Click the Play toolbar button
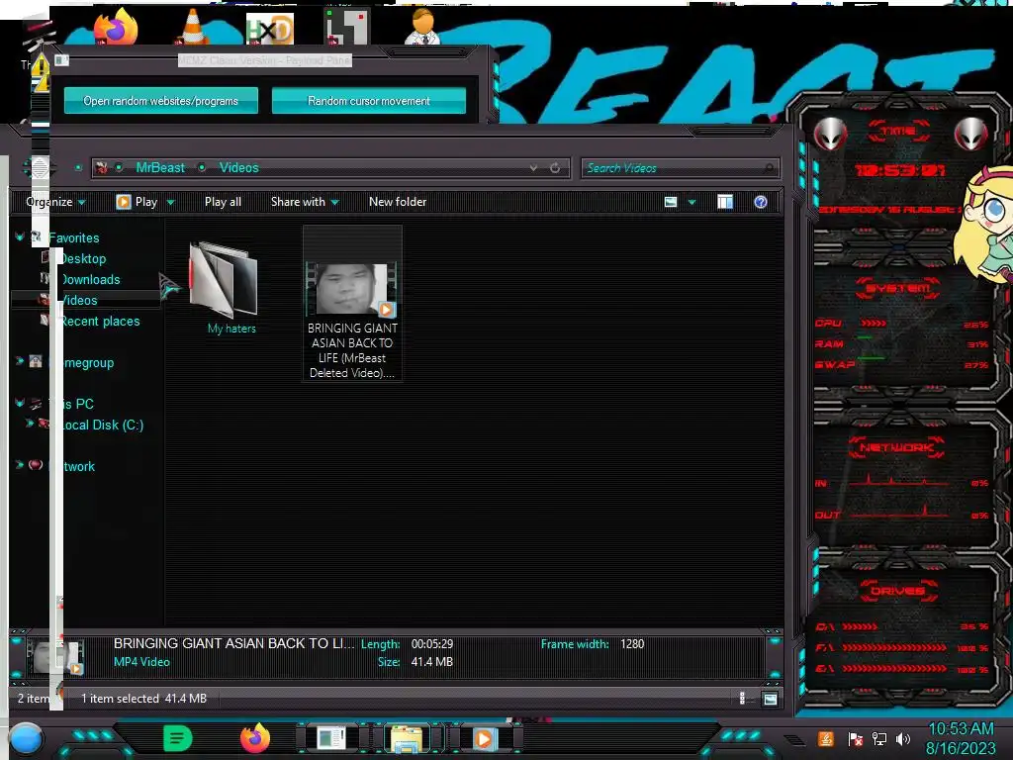Image resolution: width=1013 pixels, height=760 pixels. click(137, 202)
